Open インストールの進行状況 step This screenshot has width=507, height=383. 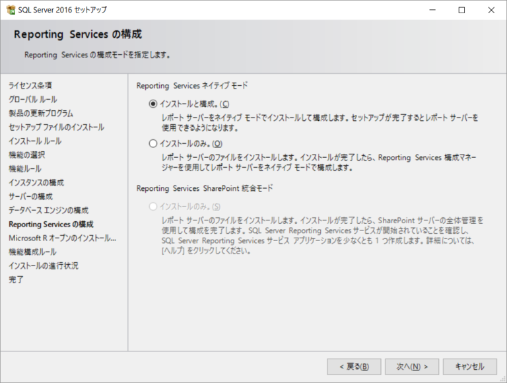coord(44,265)
